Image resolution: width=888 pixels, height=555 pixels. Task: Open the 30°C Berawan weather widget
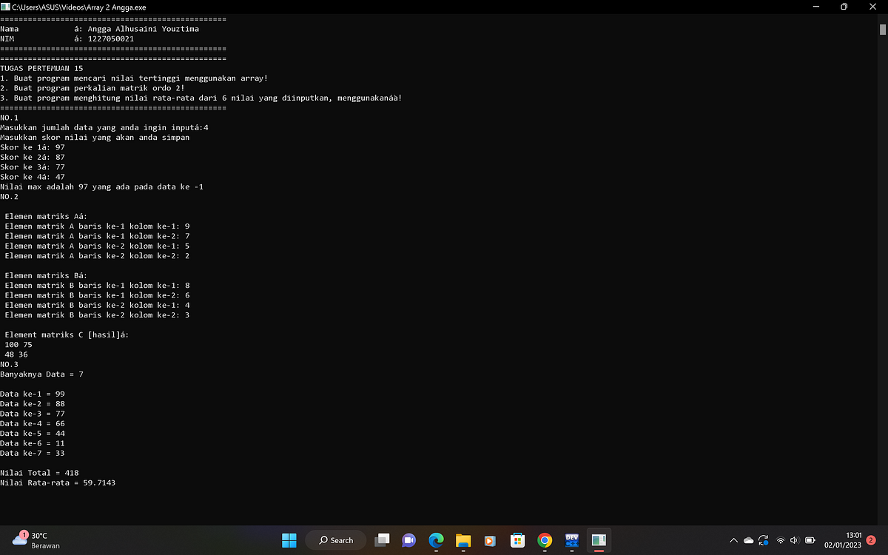pos(30,540)
